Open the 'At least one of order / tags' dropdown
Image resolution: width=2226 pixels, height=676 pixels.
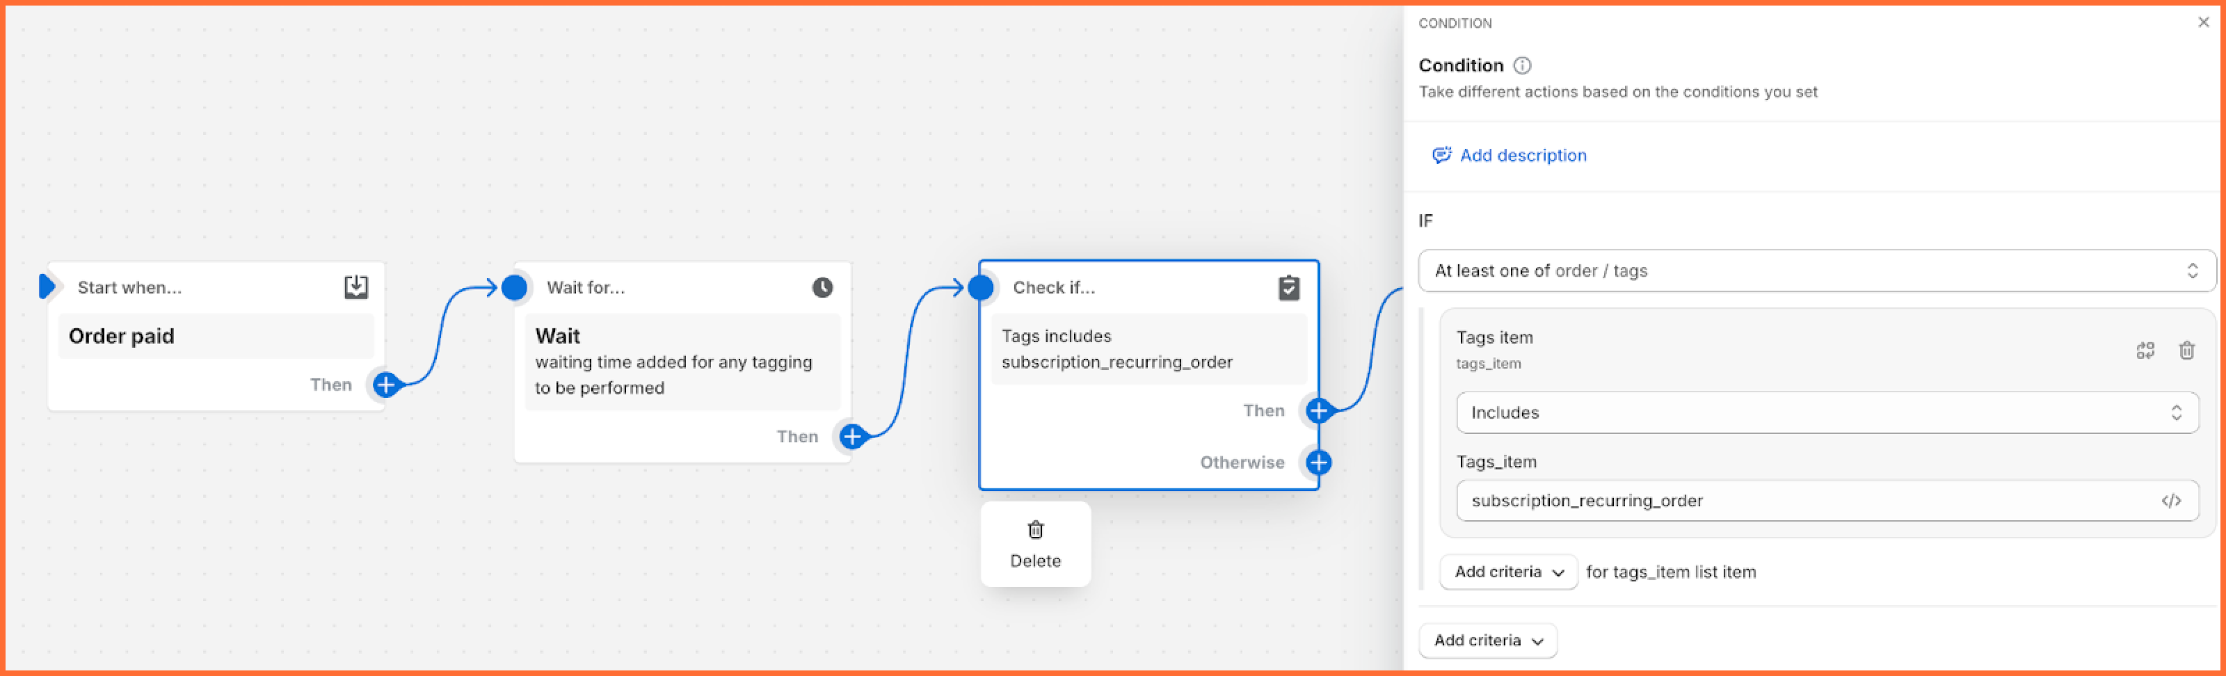coord(1815,271)
